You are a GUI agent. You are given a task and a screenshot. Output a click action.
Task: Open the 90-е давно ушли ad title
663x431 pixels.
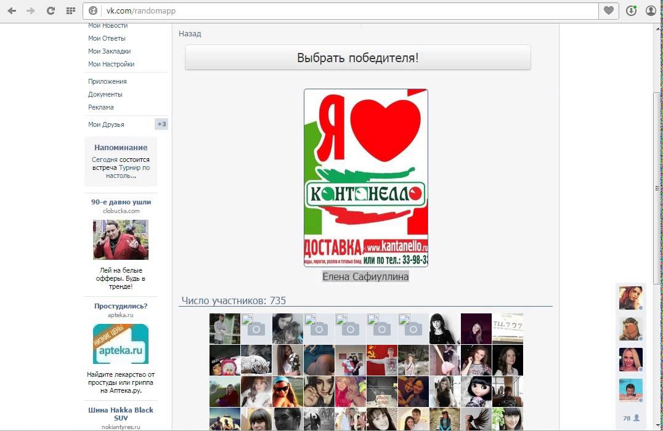(121, 202)
